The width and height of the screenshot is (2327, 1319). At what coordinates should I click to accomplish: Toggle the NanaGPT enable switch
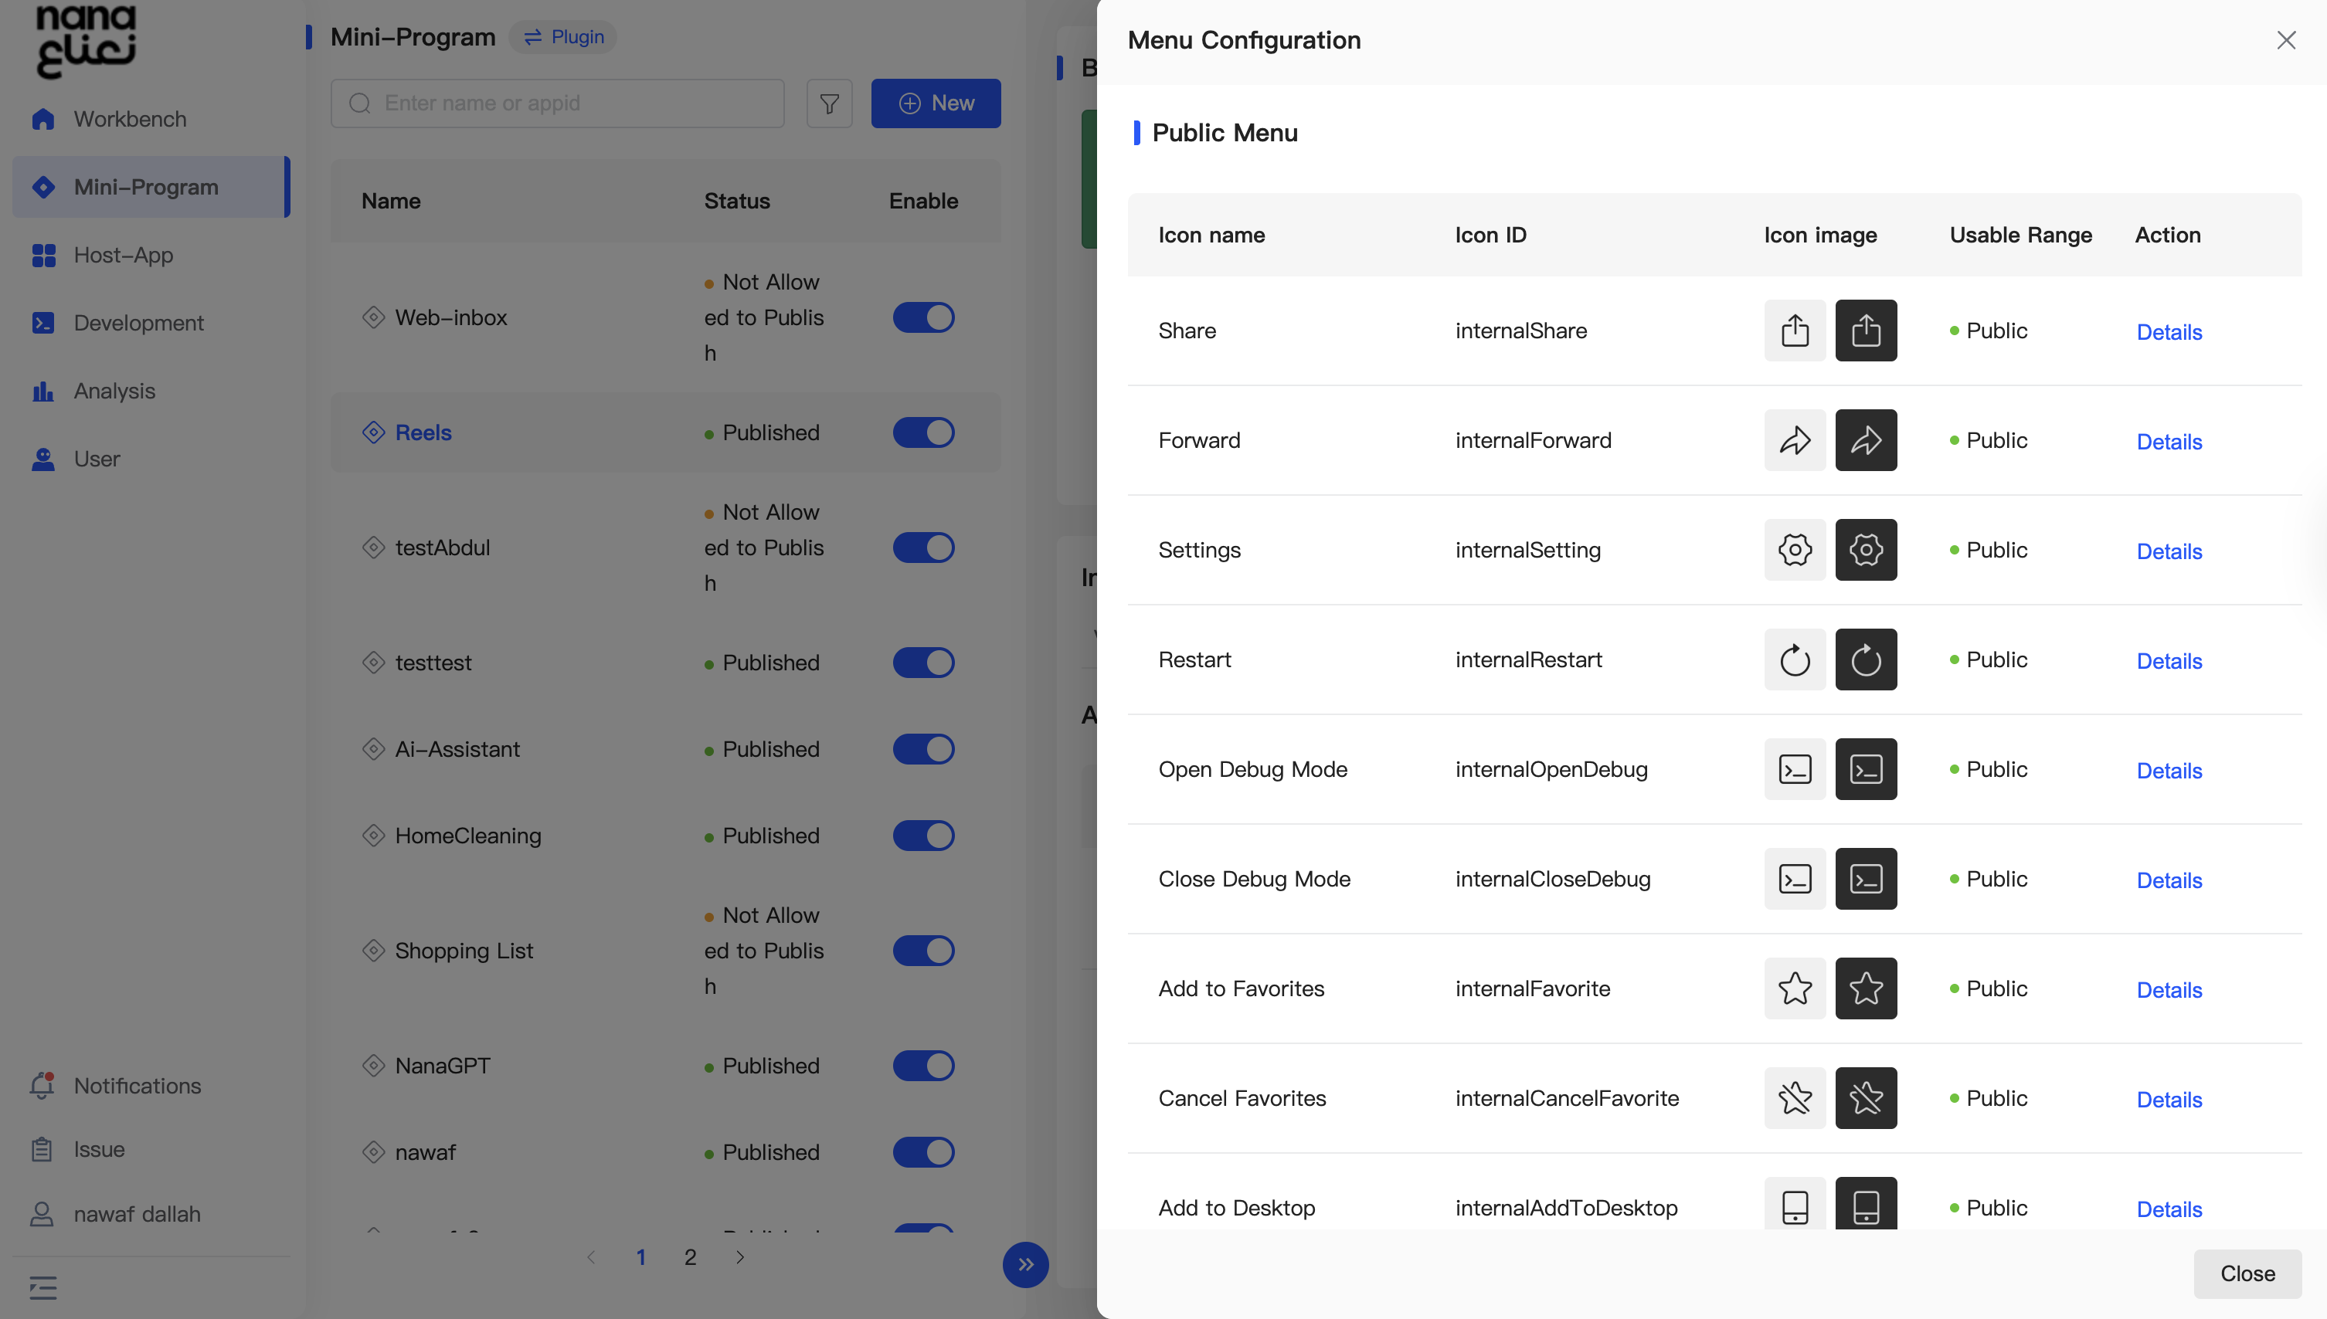pos(923,1066)
